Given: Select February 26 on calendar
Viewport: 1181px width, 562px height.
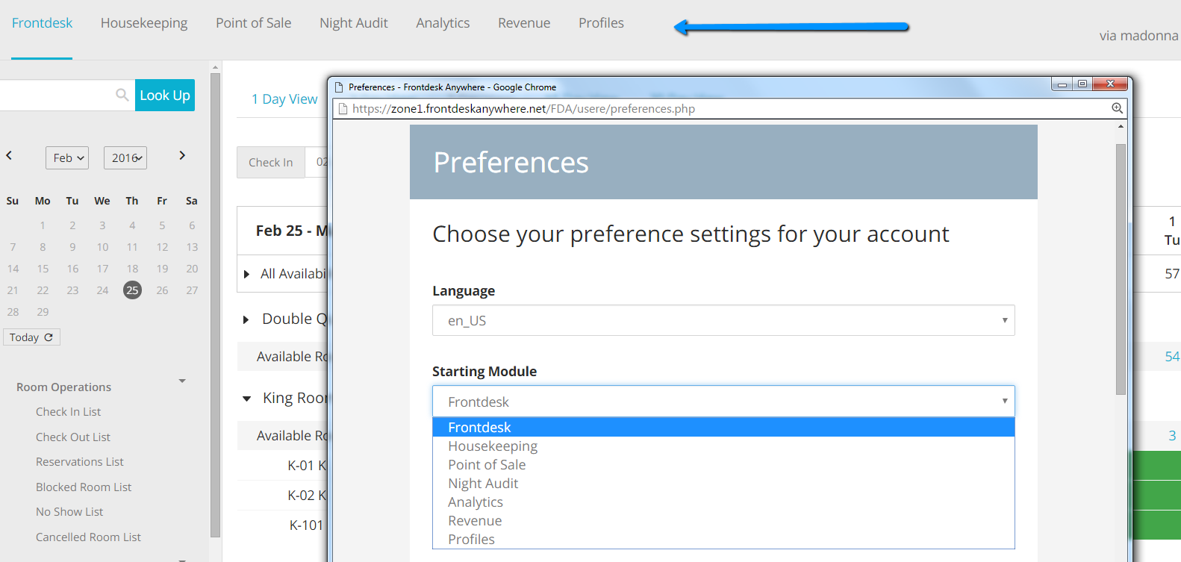Looking at the screenshot, I should click(162, 290).
